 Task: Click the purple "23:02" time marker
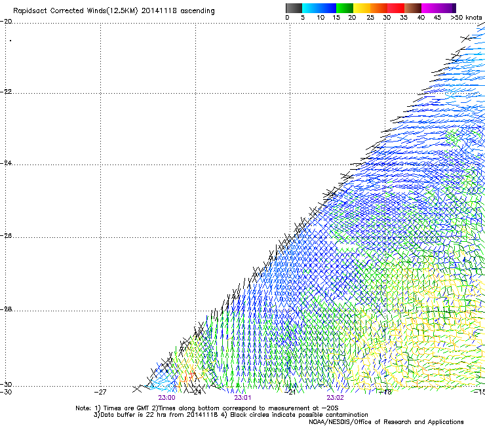335,398
